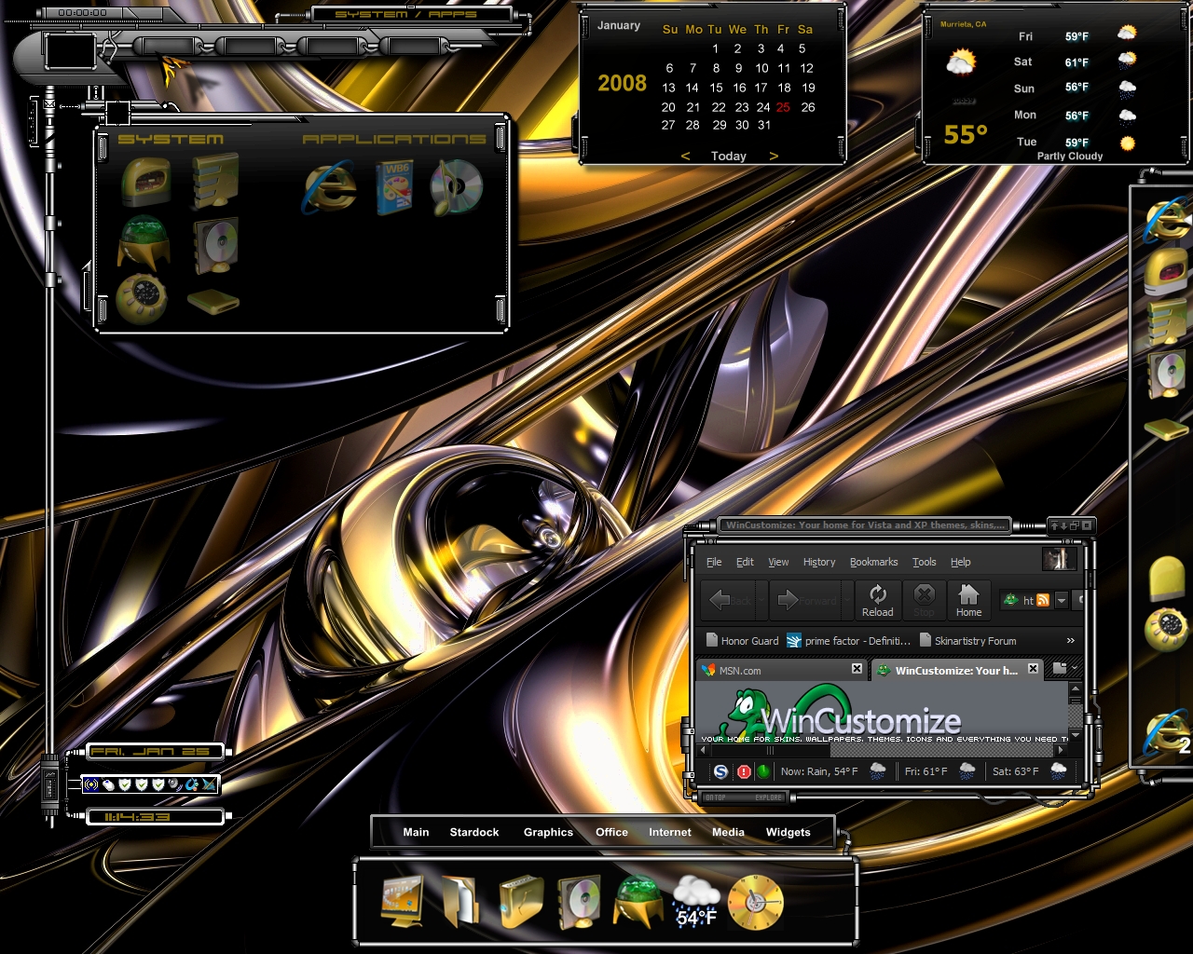Toggle the EXPLORE switch below browser window
Viewport: 1193px width, 954px height.
[x=769, y=797]
